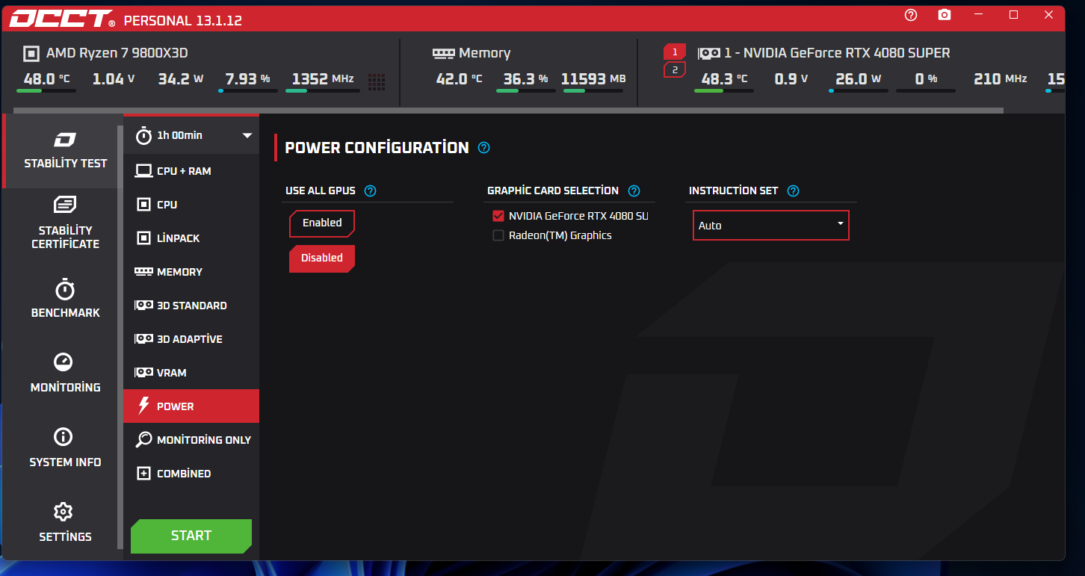Select the 3D Adaptive test
The width and height of the screenshot is (1085, 576).
tap(191, 339)
